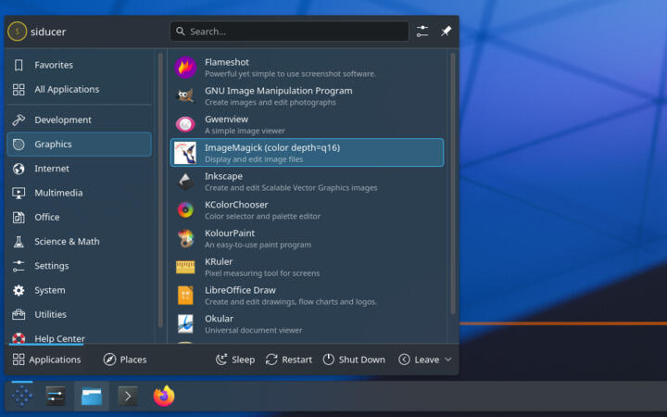This screenshot has height=417, width=667.
Task: Click the application launcher taskbar button
Action: [22, 397]
